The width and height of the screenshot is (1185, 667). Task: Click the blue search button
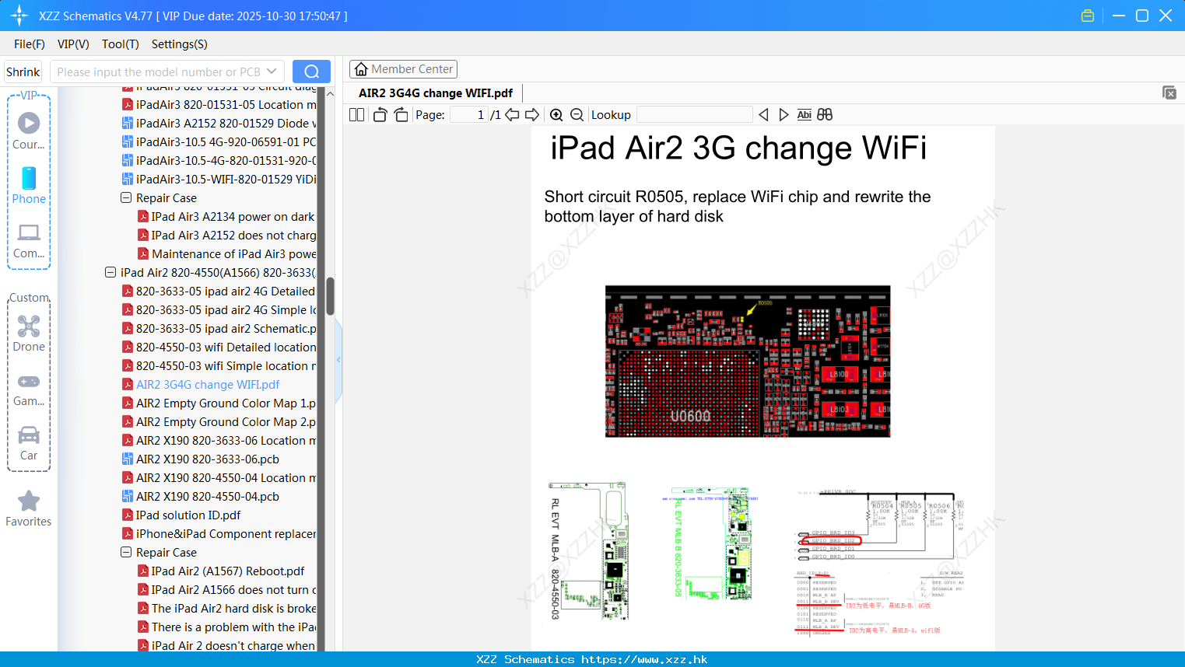point(311,72)
